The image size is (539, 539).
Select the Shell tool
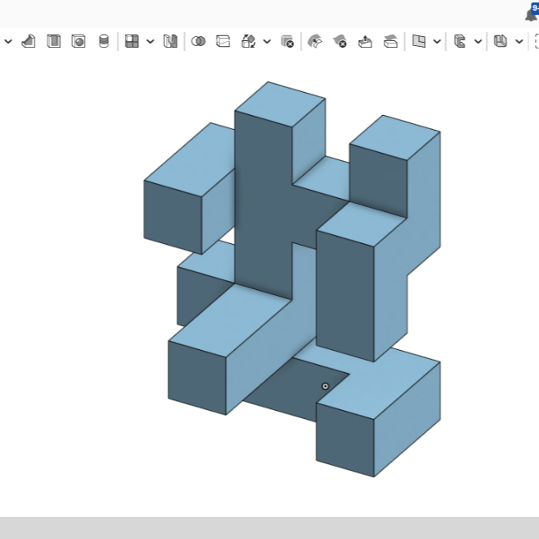coord(53,41)
